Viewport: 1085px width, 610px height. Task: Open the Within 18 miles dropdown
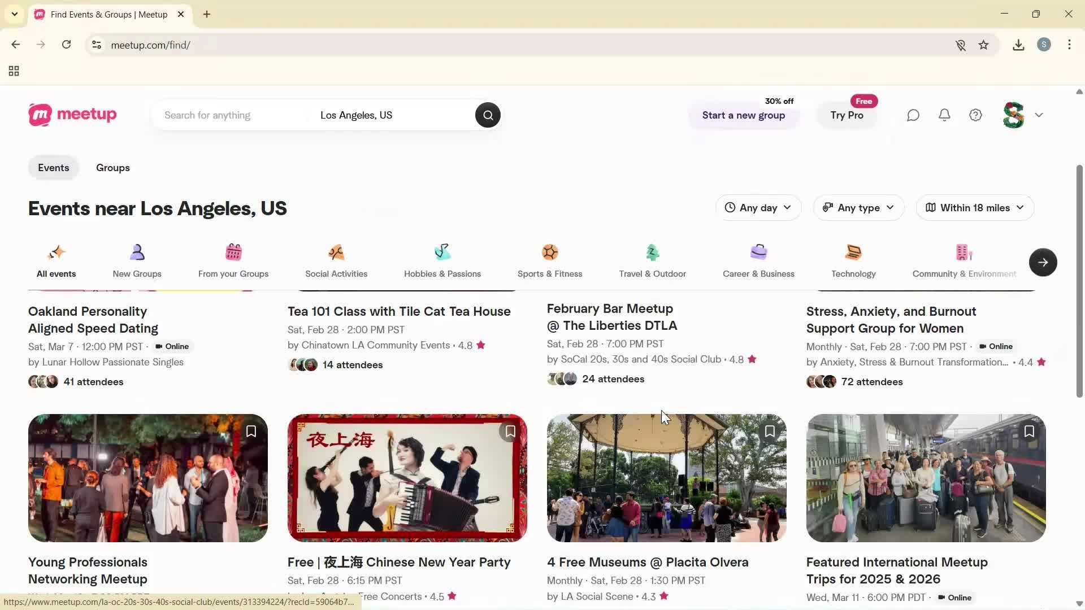[975, 207]
